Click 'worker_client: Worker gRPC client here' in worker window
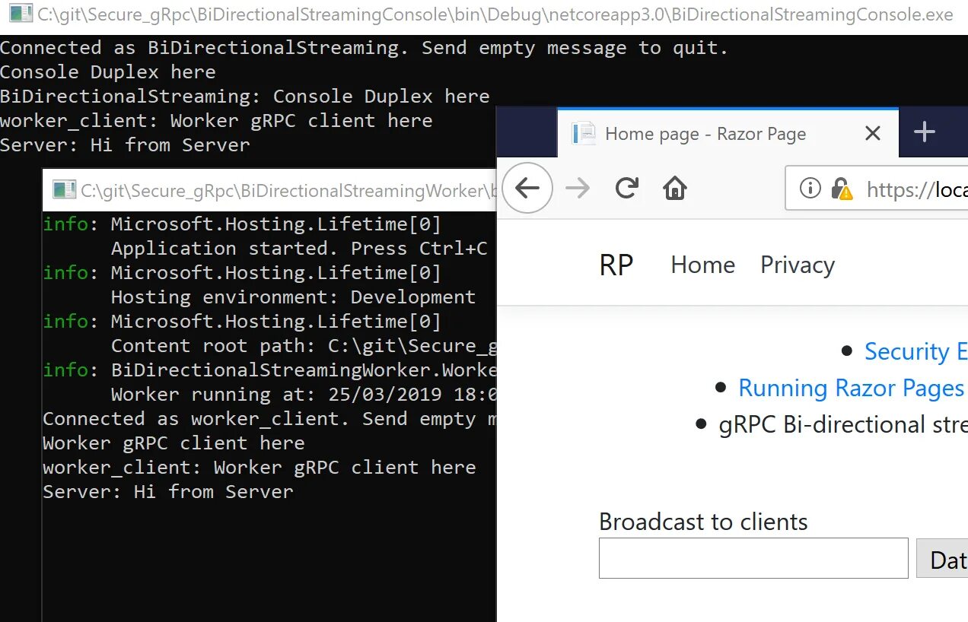968x622 pixels. point(260,468)
